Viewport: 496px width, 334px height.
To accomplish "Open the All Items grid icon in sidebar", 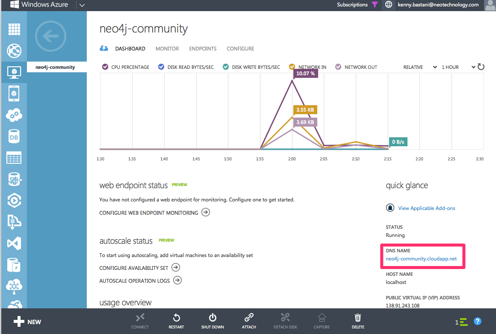I will click(x=14, y=30).
